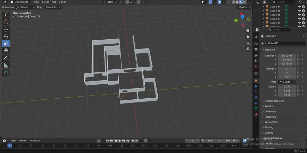This screenshot has height=153, width=307.
Task: Open the Select menu
Action: click(45, 2)
